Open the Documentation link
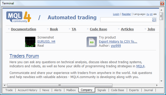 pos(24,29)
